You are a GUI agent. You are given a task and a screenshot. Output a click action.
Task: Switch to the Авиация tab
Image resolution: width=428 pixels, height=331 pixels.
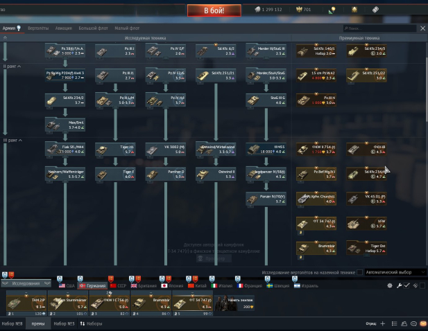63,28
